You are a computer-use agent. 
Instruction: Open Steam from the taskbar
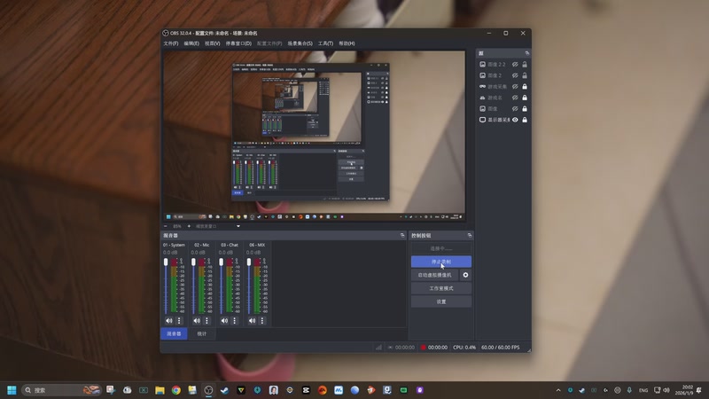coord(225,390)
